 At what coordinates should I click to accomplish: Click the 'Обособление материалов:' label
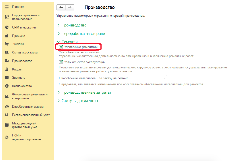[x=78, y=78]
